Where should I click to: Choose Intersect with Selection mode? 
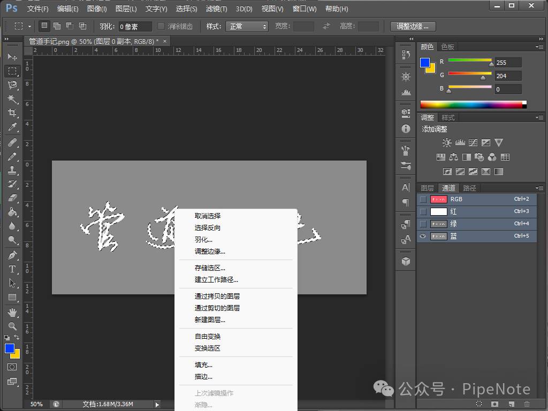(x=82, y=26)
